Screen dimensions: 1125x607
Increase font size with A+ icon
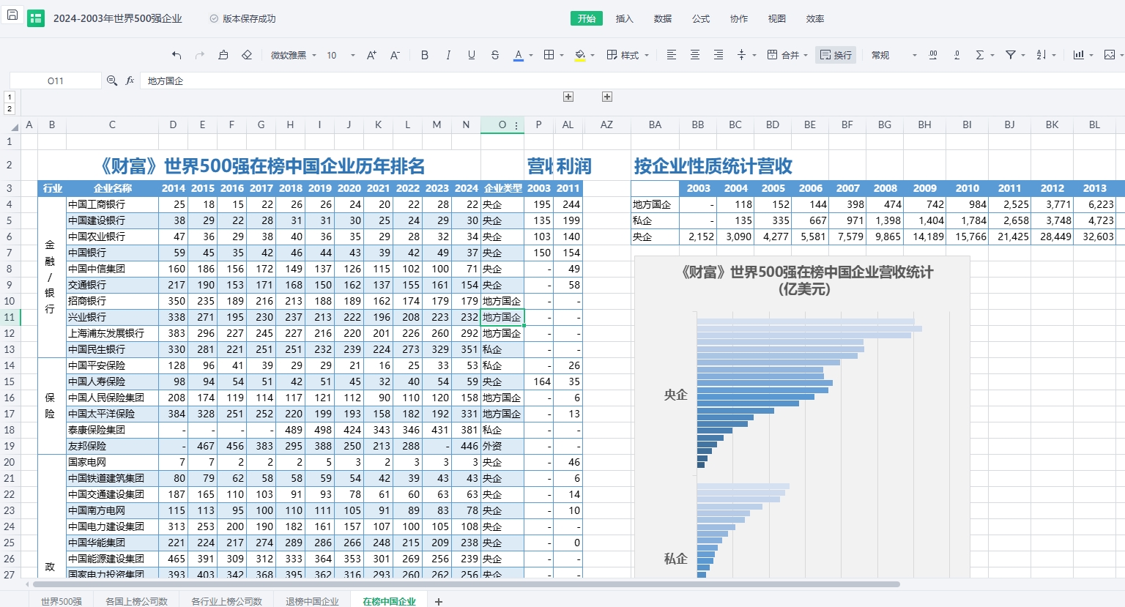(371, 55)
